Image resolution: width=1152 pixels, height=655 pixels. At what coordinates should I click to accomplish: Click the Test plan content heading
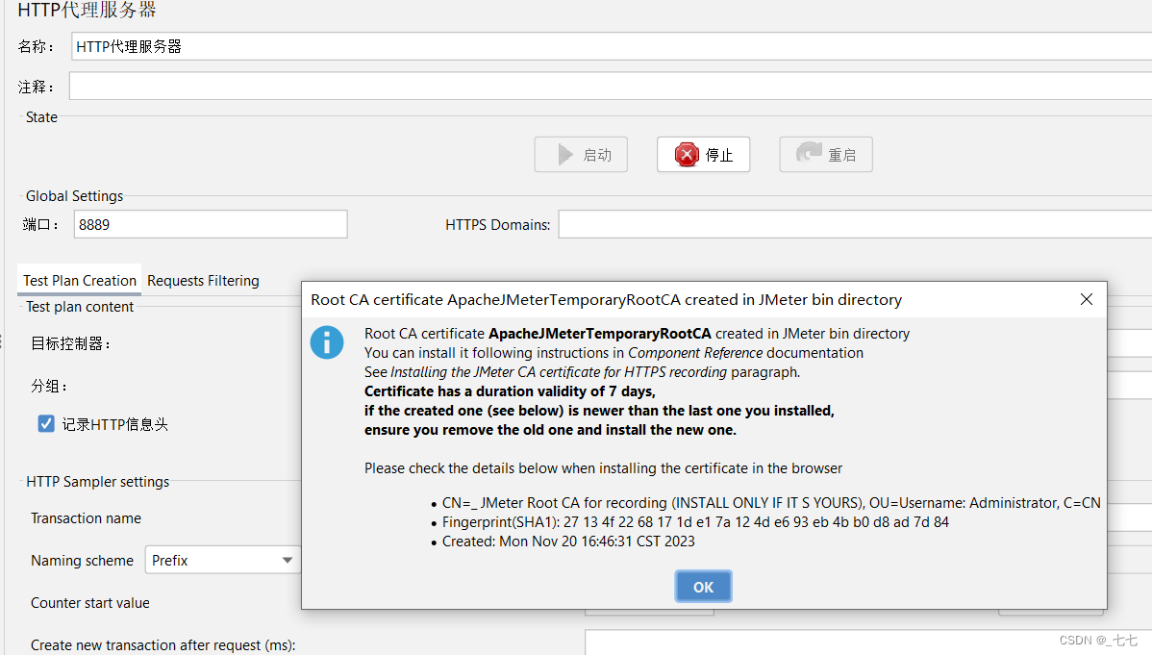coord(80,307)
